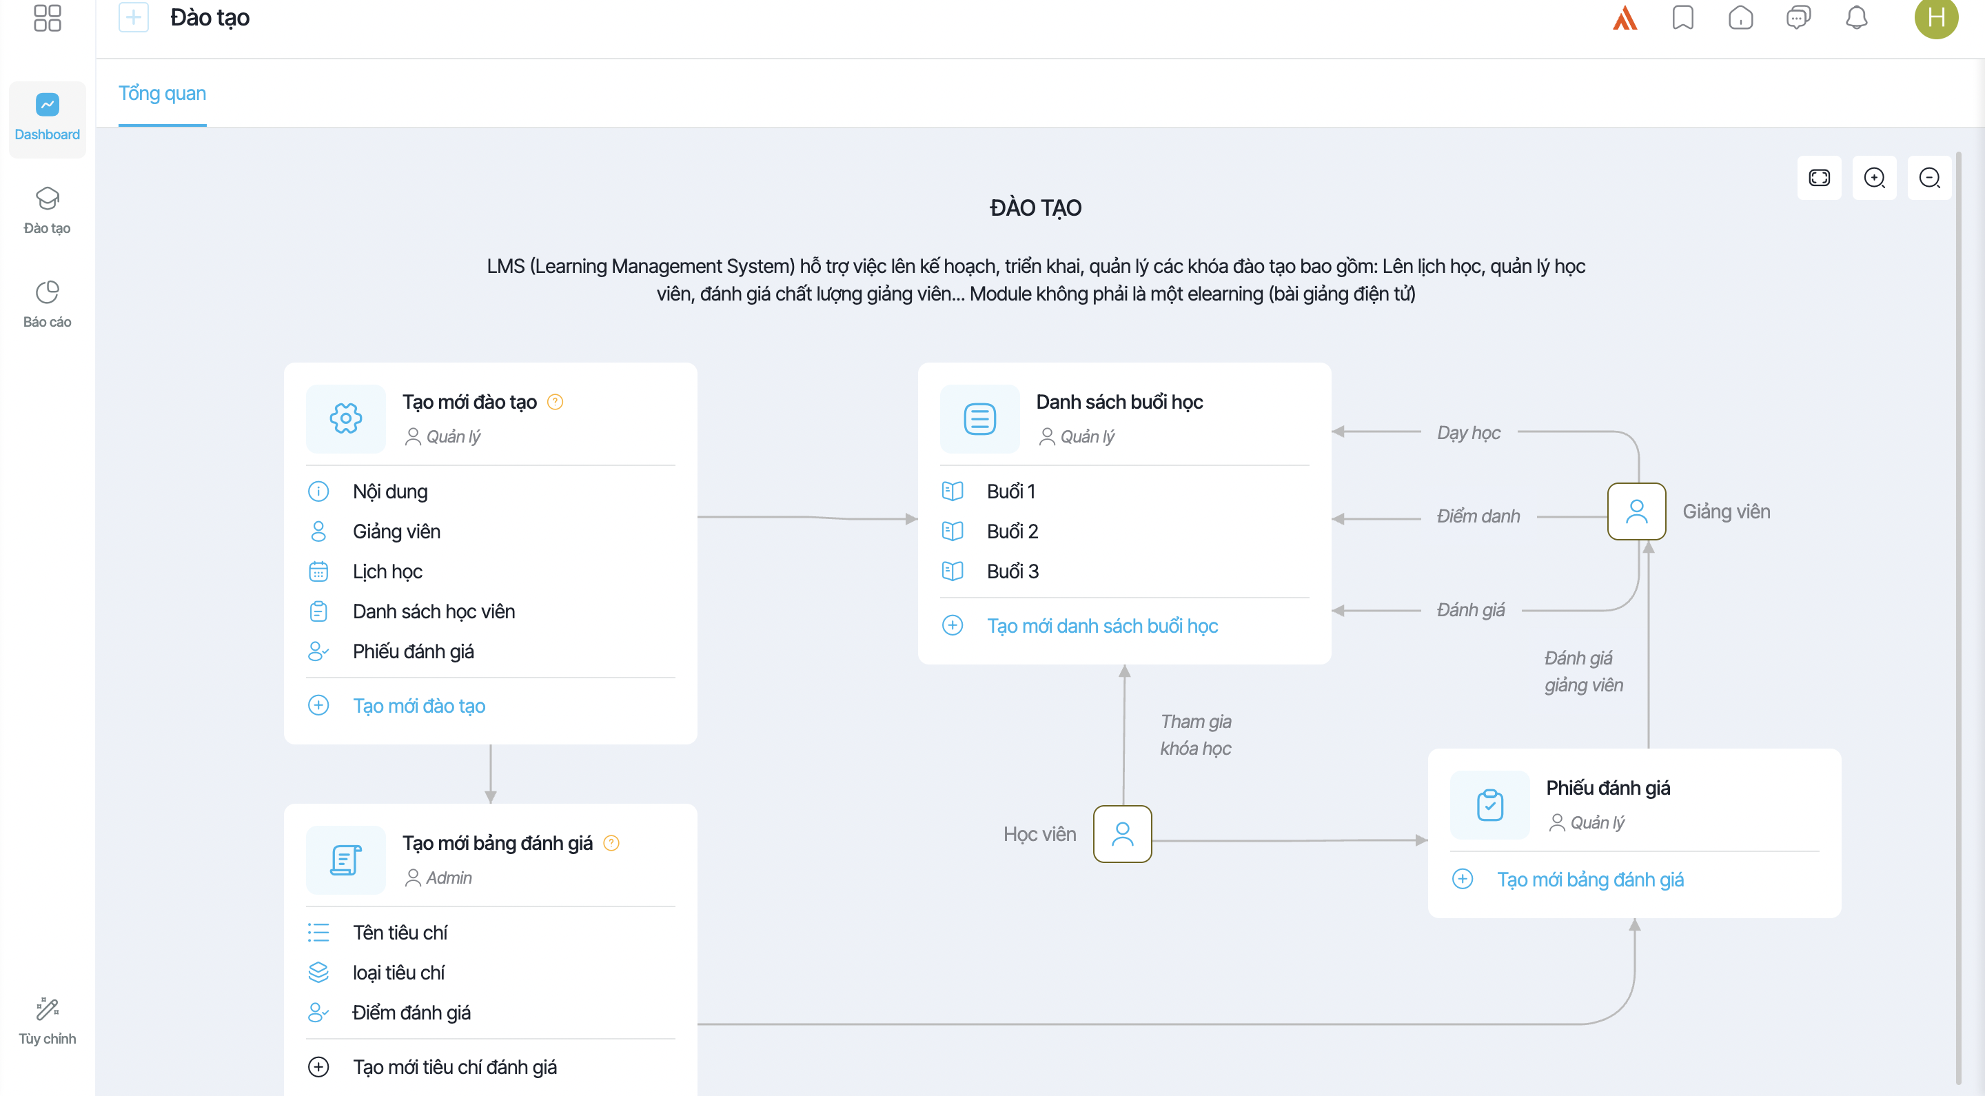Click Tạo mới bảng đánh giá link

[x=1589, y=879]
